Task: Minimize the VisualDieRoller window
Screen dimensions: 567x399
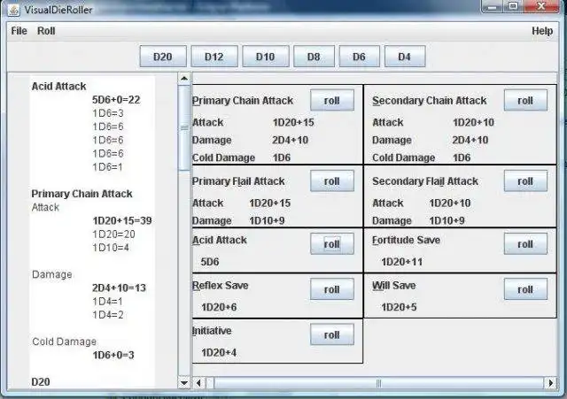Action: click(493, 6)
